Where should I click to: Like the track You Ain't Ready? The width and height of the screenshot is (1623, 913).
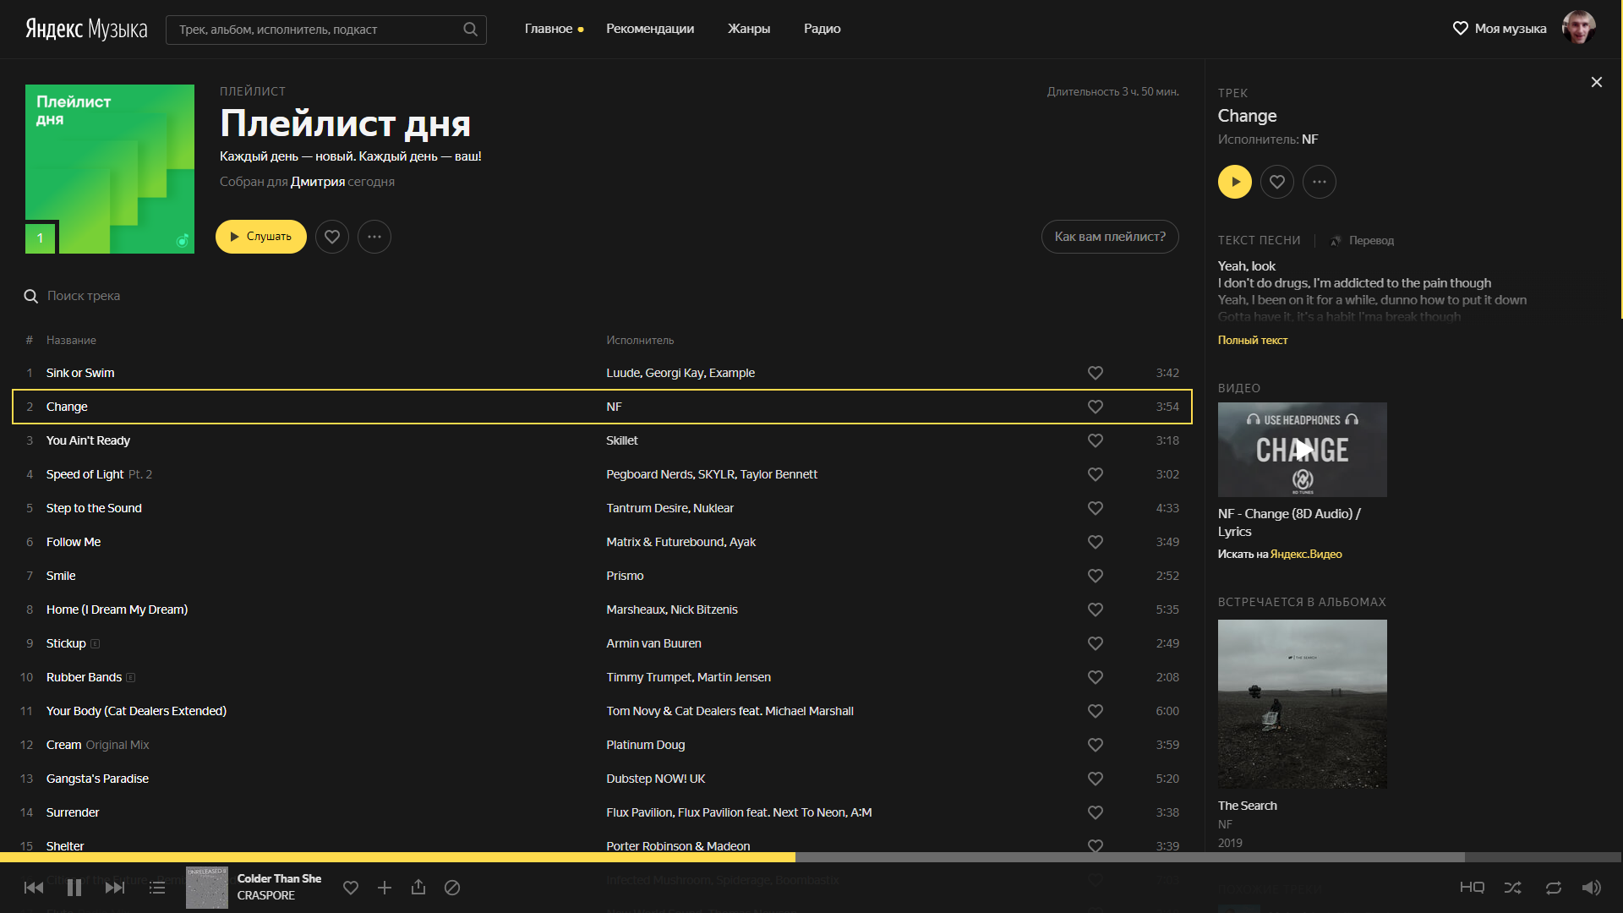pyautogui.click(x=1096, y=440)
